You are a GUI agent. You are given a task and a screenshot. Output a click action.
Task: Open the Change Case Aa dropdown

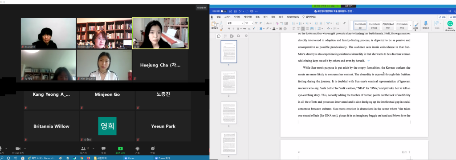[269, 23]
